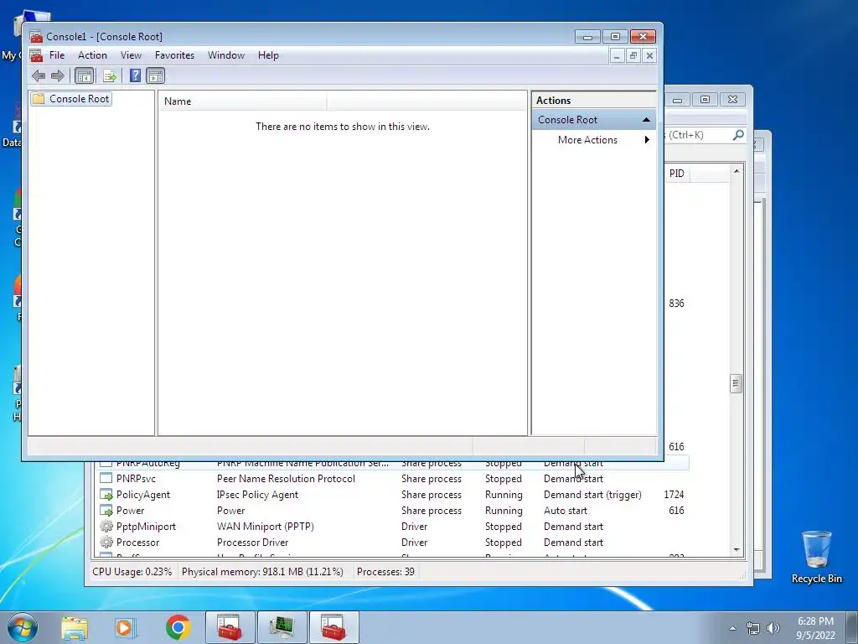
Task: Click the network tray icon
Action: 753,628
